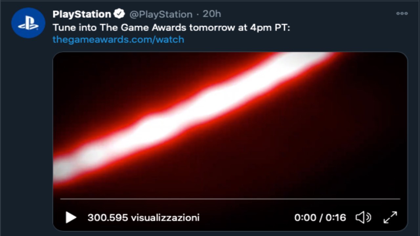
Task: Click the video progress bar
Action: click(230, 199)
